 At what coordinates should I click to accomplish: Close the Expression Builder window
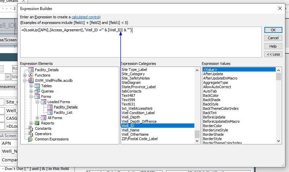[280, 8]
